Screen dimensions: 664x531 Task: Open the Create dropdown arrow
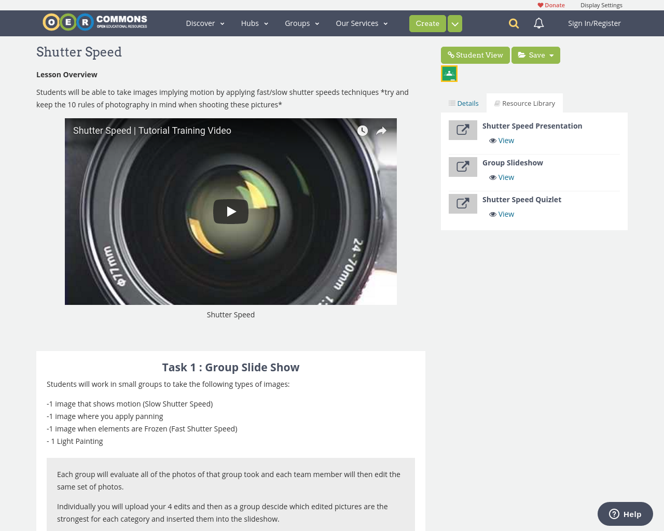(x=454, y=23)
